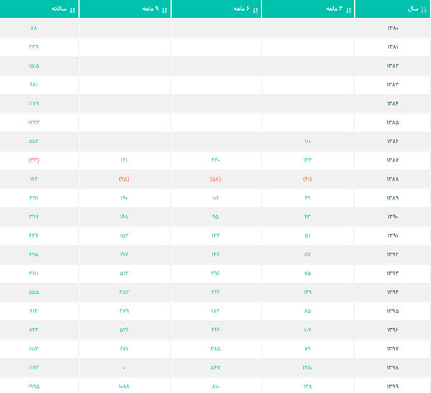The height and width of the screenshot is (393, 431).
Task: Click year cell ۱۳۹۴
Action: pos(392,292)
